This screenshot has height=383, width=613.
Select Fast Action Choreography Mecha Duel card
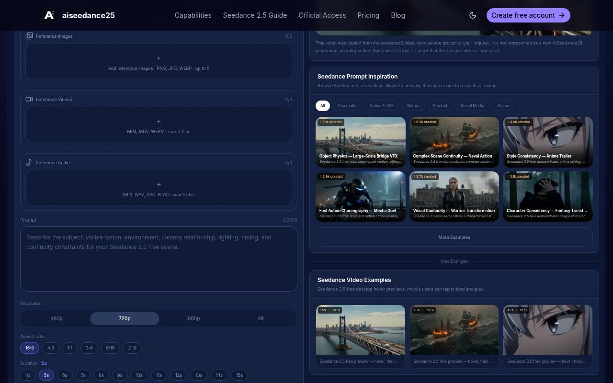point(361,197)
